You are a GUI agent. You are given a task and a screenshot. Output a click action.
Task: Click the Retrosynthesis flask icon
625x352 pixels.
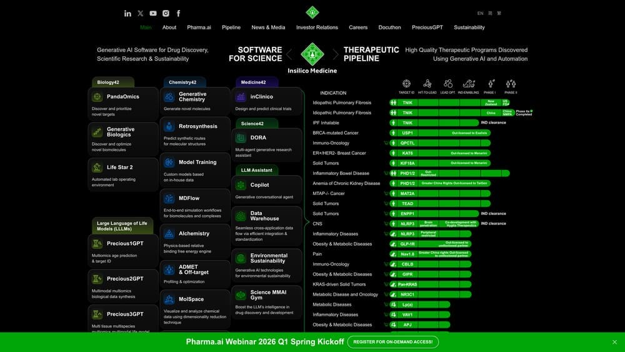(x=169, y=126)
